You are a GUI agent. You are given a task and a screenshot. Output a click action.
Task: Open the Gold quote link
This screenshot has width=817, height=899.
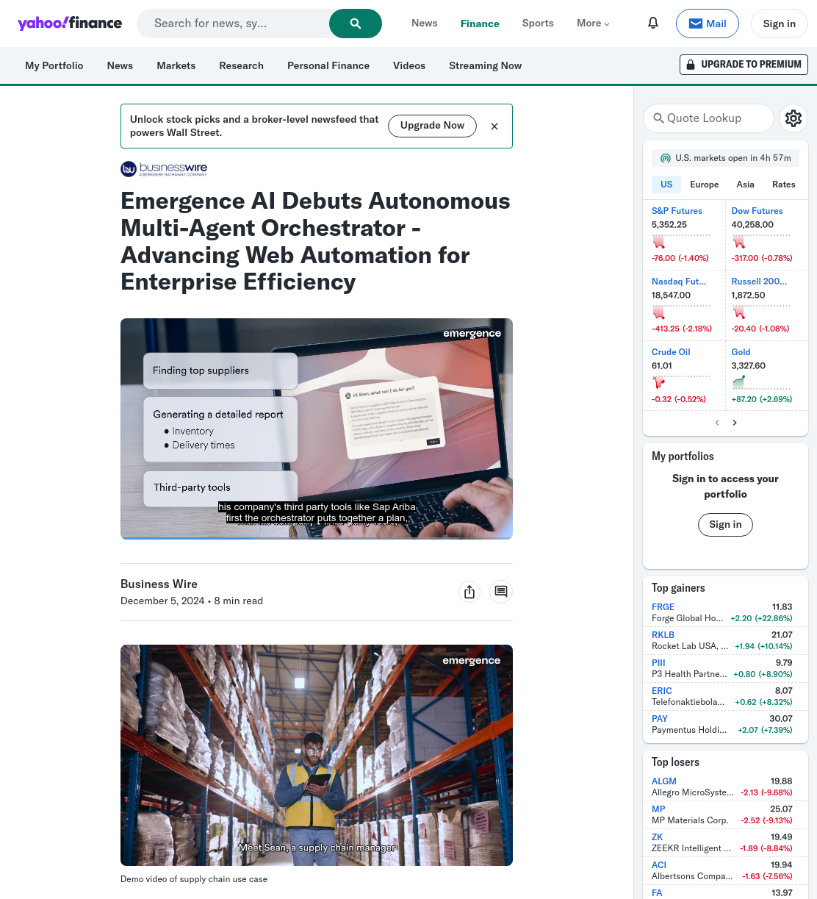(x=741, y=352)
